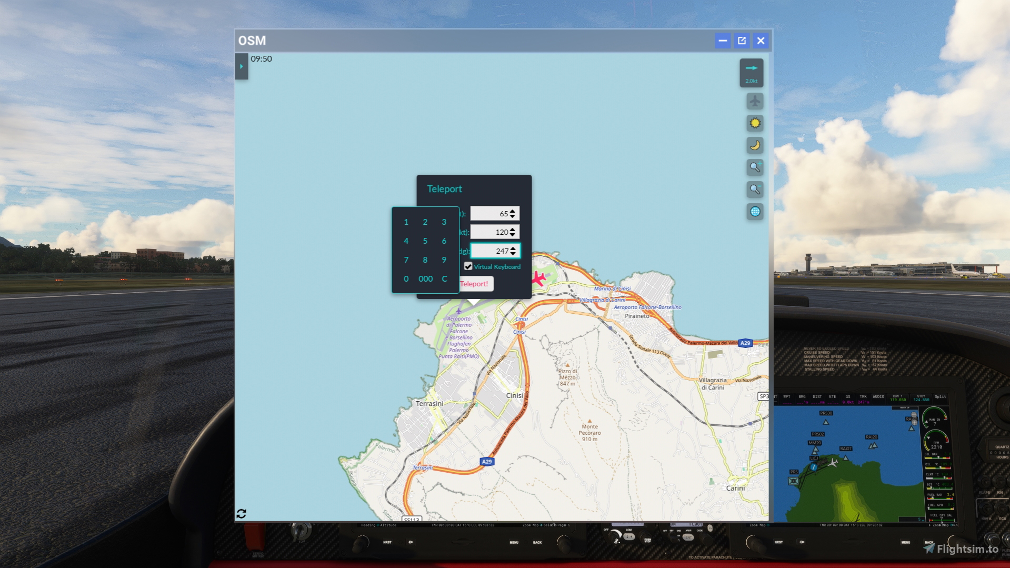1010x568 pixels.
Task: Expand the left side panel arrow tab
Action: click(x=241, y=67)
